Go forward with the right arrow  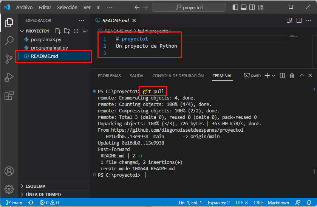click(x=145, y=7)
